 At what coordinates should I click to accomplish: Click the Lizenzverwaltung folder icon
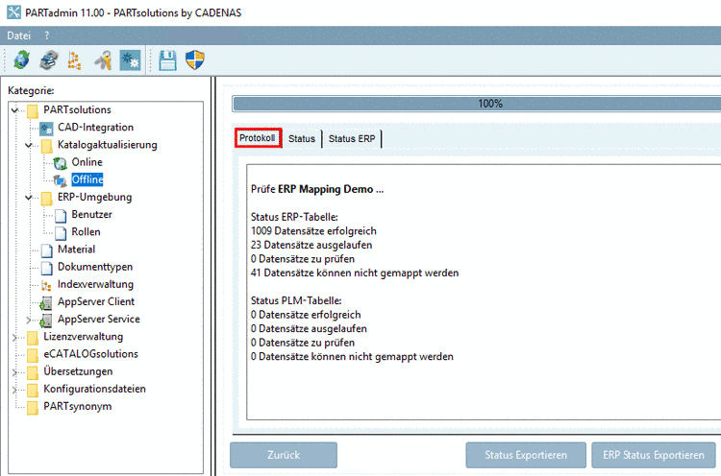click(32, 338)
